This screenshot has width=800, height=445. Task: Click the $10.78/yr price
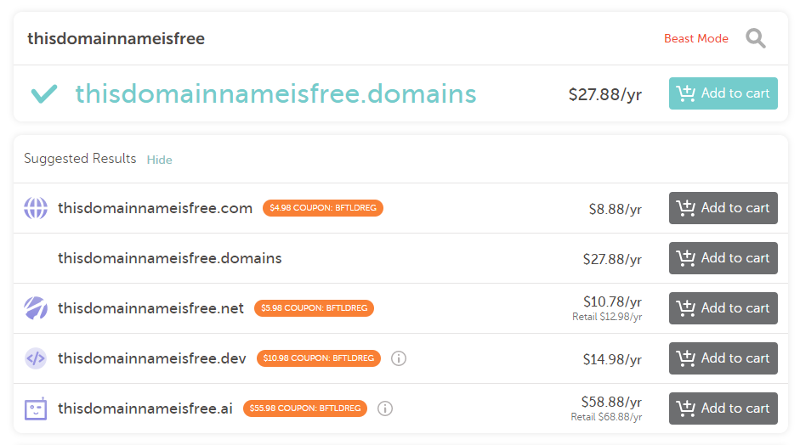click(x=612, y=301)
